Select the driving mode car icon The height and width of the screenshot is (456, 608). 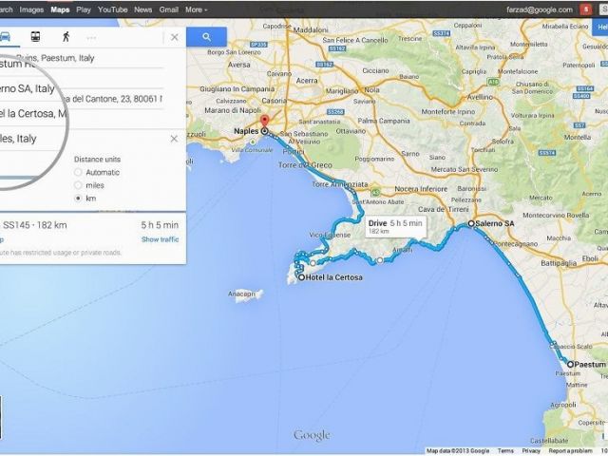click(5, 37)
